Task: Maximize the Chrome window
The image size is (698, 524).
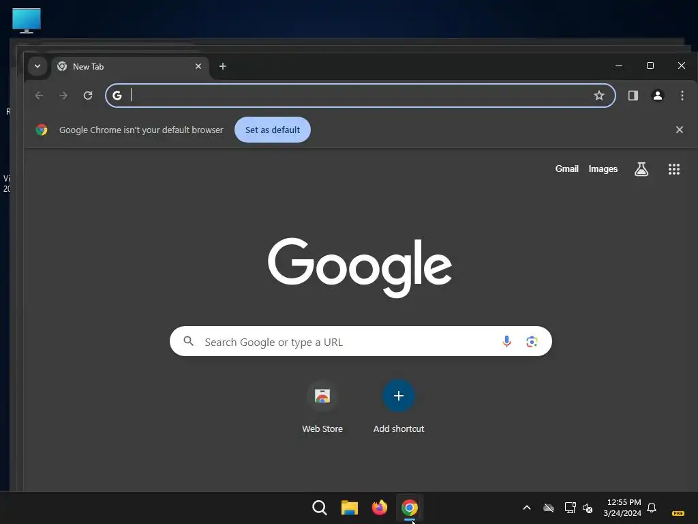Action: pos(650,66)
